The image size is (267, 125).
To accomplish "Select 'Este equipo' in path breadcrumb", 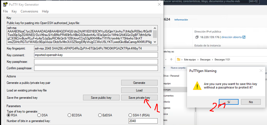I will pyautogui.click(x=190, y=60).
